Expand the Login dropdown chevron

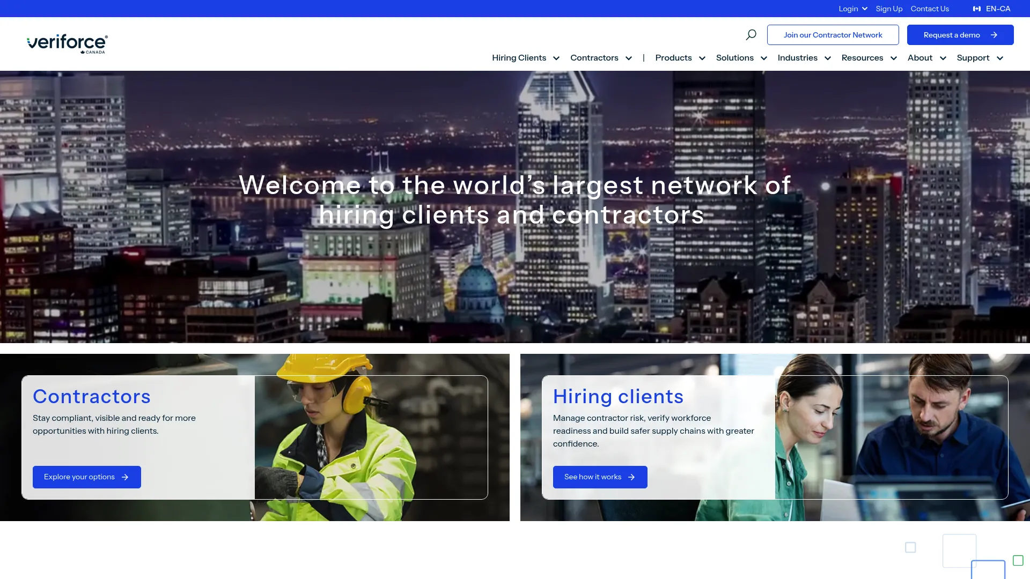[865, 9]
